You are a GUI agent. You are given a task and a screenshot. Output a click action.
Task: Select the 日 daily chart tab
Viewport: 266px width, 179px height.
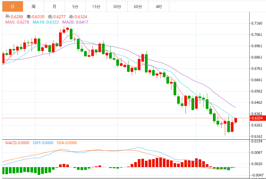(x=13, y=7)
